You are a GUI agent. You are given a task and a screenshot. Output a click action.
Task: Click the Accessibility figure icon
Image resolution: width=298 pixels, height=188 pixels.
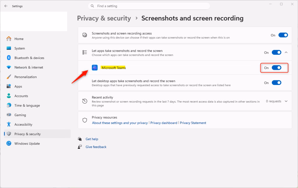9,124
